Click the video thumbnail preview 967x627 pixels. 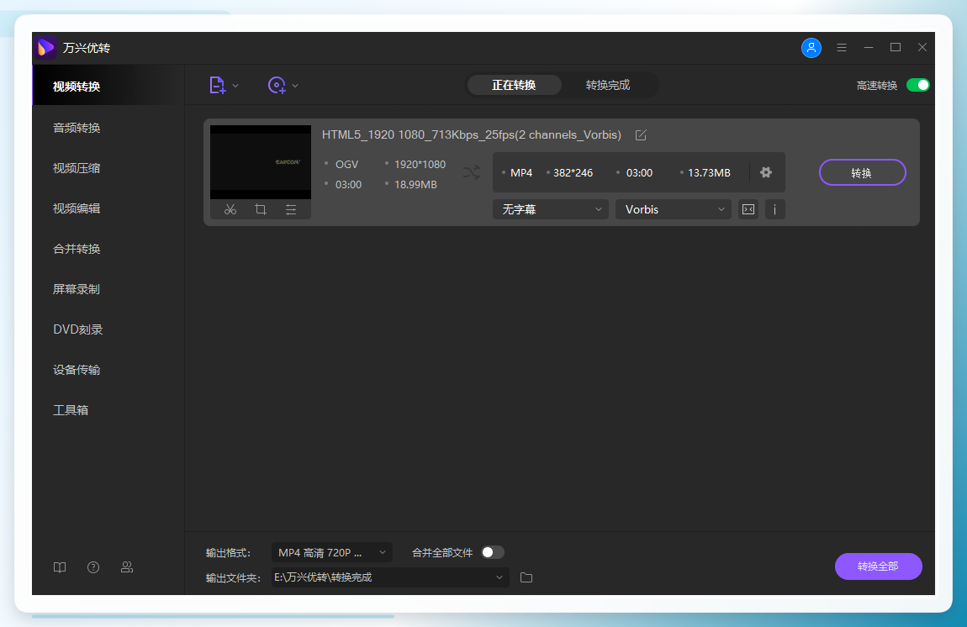261,161
